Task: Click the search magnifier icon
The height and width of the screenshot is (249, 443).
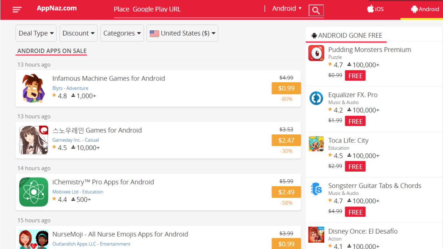Action: [x=316, y=10]
